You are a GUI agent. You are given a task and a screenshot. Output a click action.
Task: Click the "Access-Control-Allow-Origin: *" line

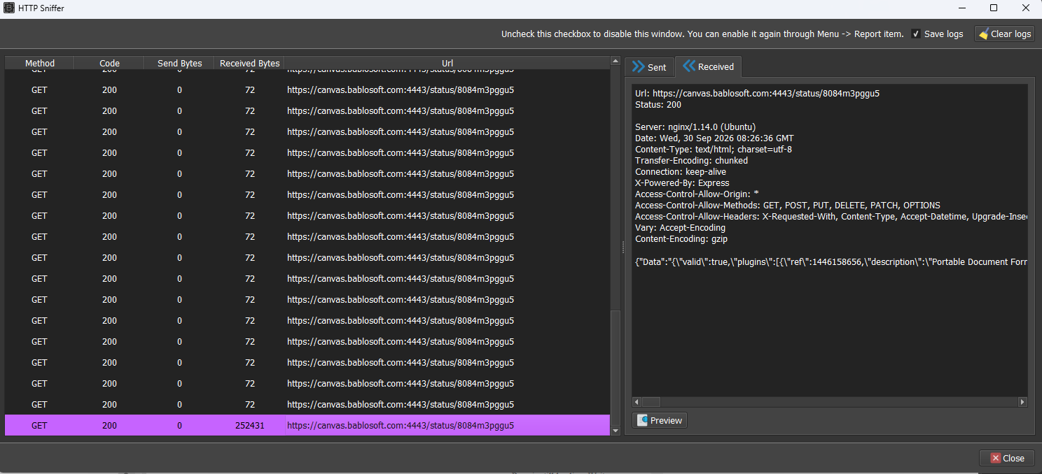pos(697,194)
